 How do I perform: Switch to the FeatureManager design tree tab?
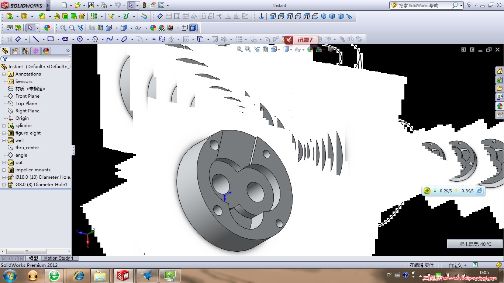[x=5, y=51]
